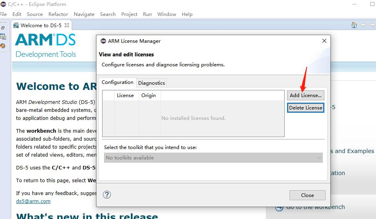Open the Refactor menu

(58, 14)
